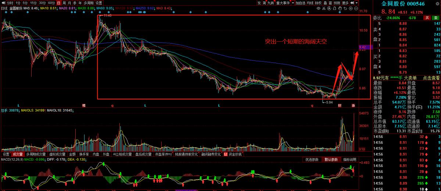Open the top toolbar 设置 settings

(x=99, y=3)
